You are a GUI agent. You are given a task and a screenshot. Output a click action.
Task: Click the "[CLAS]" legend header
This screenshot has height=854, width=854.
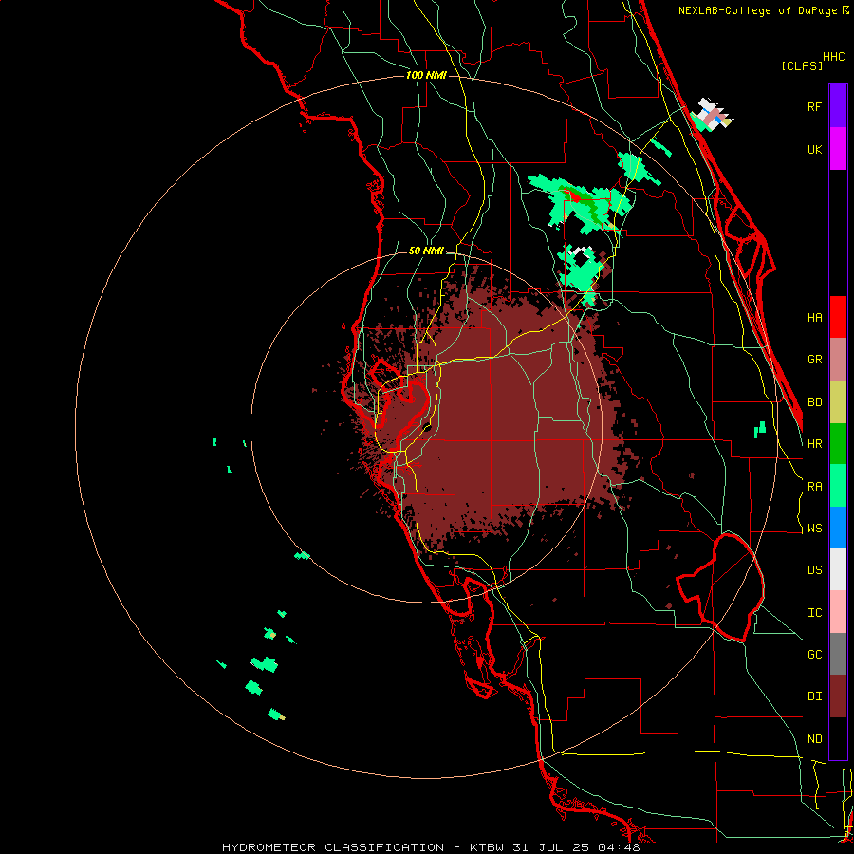pyautogui.click(x=802, y=65)
